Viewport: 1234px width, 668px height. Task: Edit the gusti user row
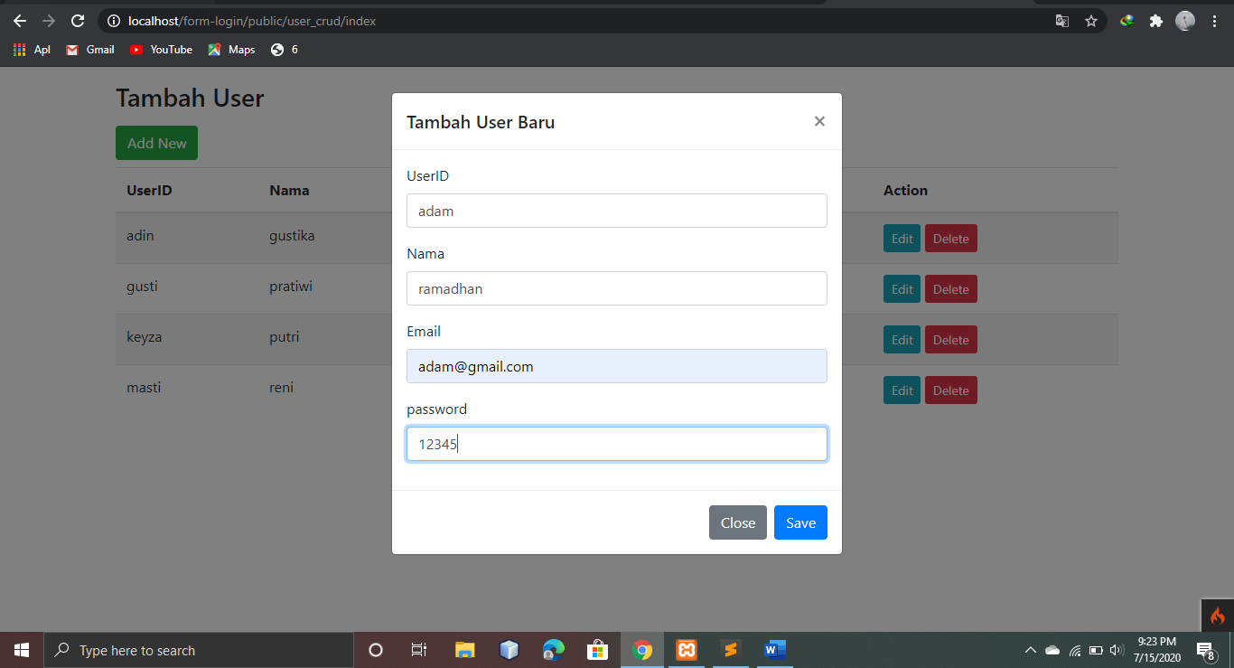(902, 289)
